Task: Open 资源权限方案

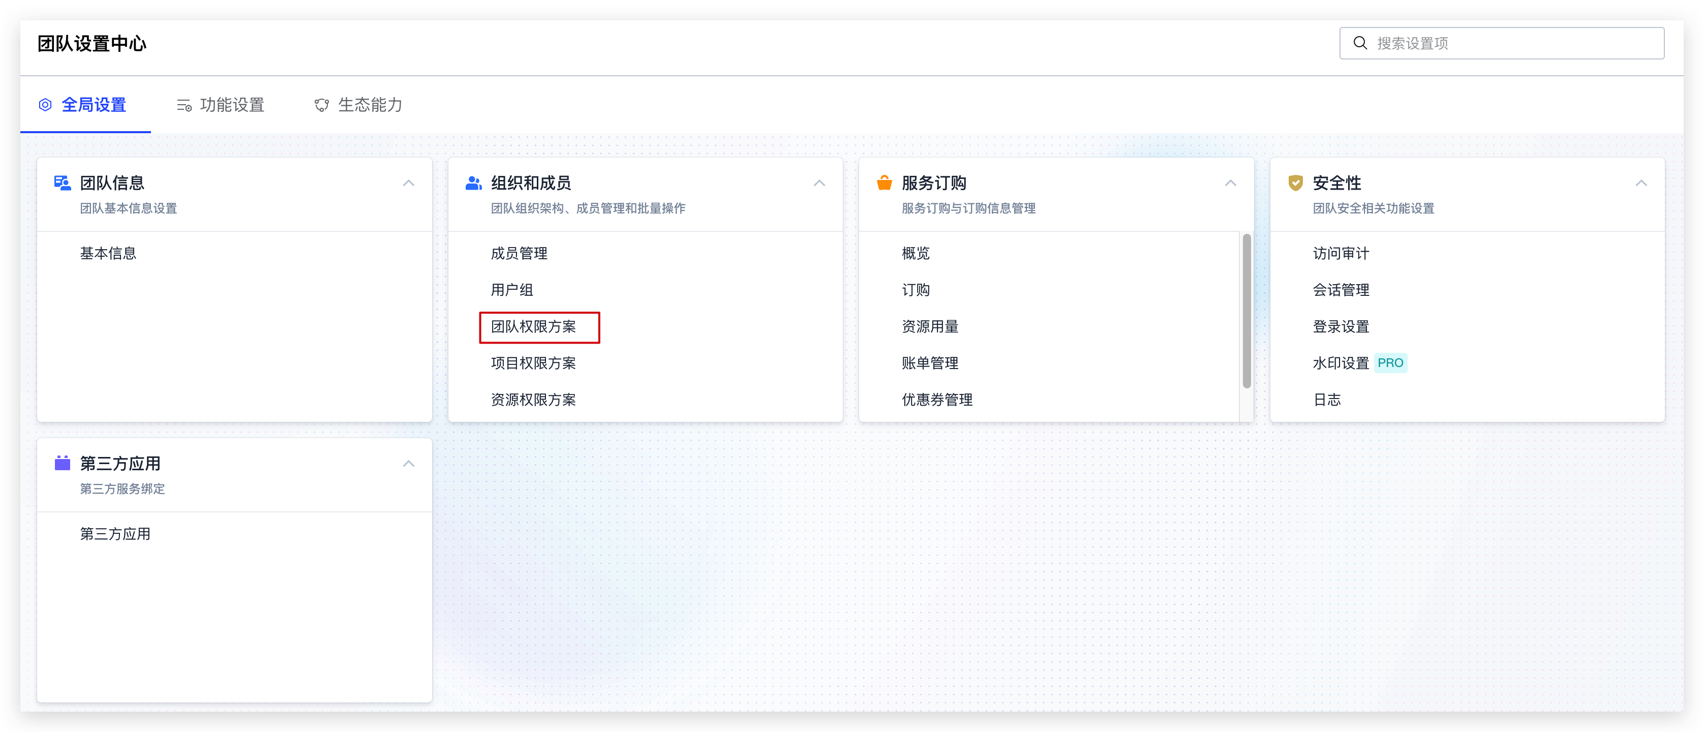Action: point(533,400)
